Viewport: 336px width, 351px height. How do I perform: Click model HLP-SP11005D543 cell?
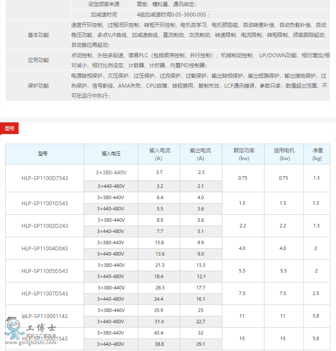click(x=45, y=271)
